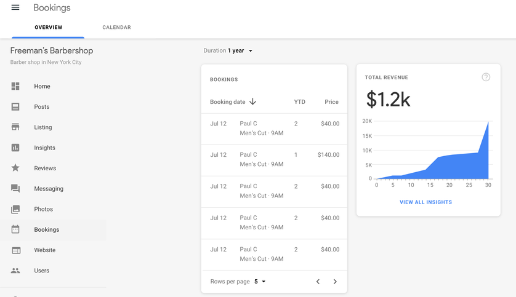Open Listing via the storefront icon

click(x=15, y=127)
